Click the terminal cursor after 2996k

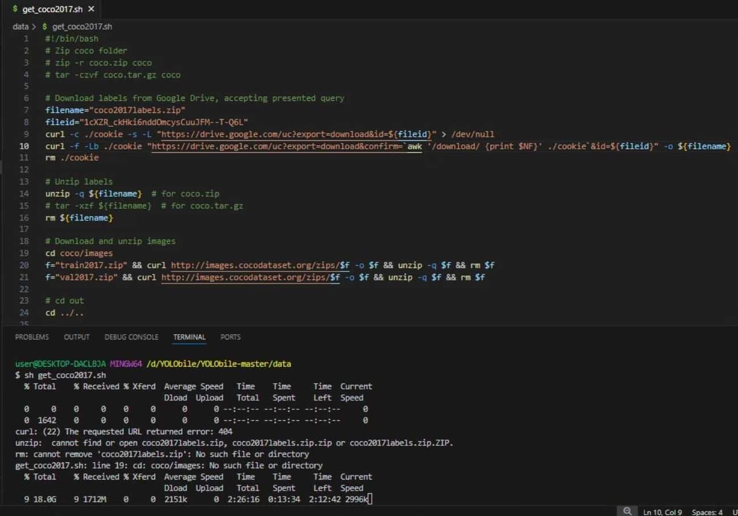370,499
